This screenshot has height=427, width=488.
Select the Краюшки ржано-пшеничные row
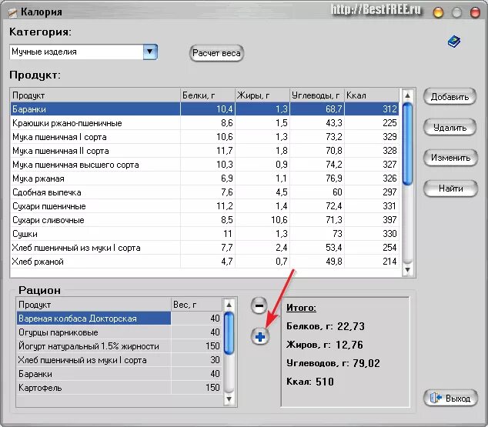(x=205, y=123)
